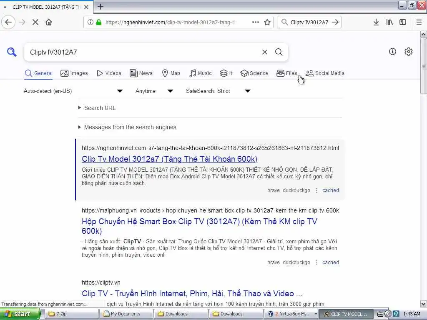
Task: Switch to 7-Zip taskbar window
Action: tap(71, 314)
